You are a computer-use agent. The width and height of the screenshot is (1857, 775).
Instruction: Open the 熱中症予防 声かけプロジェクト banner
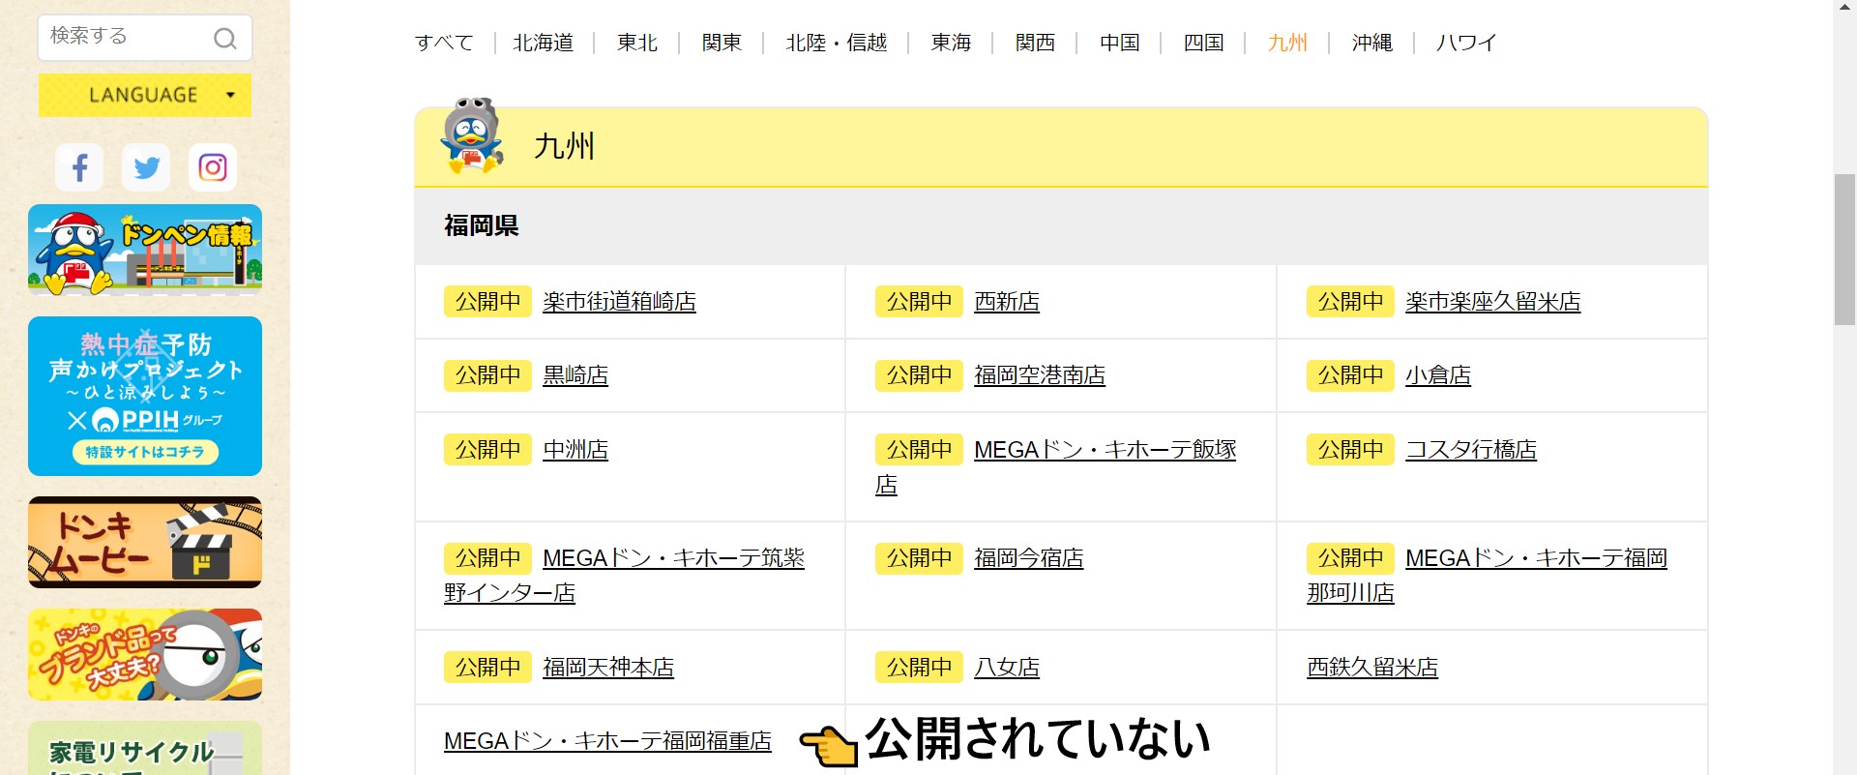point(145,396)
